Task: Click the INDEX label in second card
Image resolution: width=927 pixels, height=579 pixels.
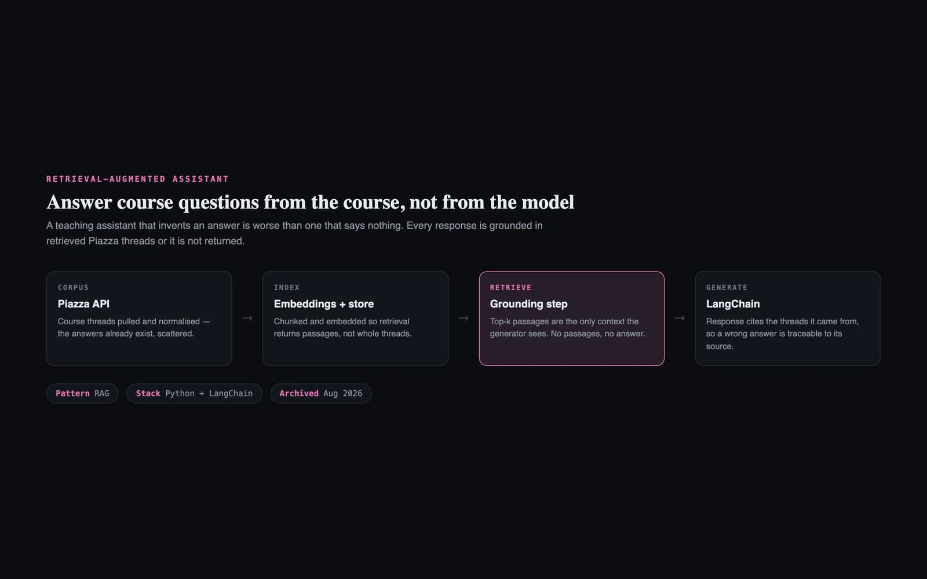Action: pos(287,288)
